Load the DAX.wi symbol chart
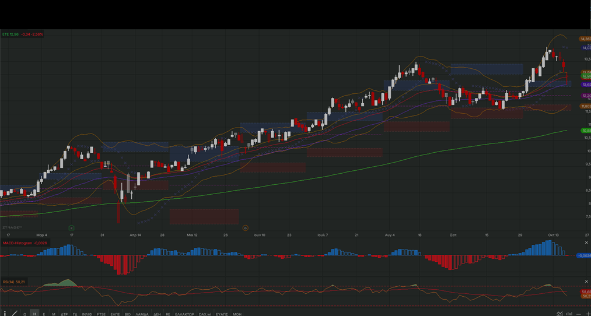The width and height of the screenshot is (591, 316). [x=205, y=314]
